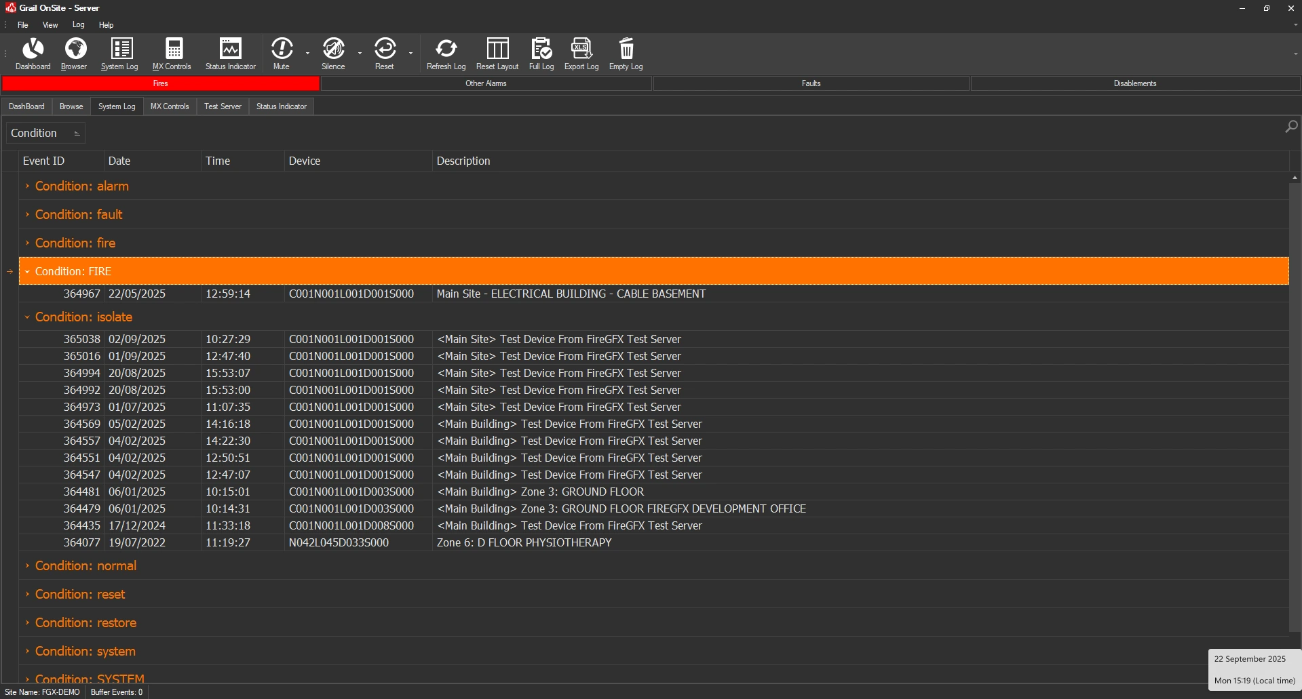Switch to the Test Server tab
Screen dimensions: 1302x699
[x=223, y=106]
